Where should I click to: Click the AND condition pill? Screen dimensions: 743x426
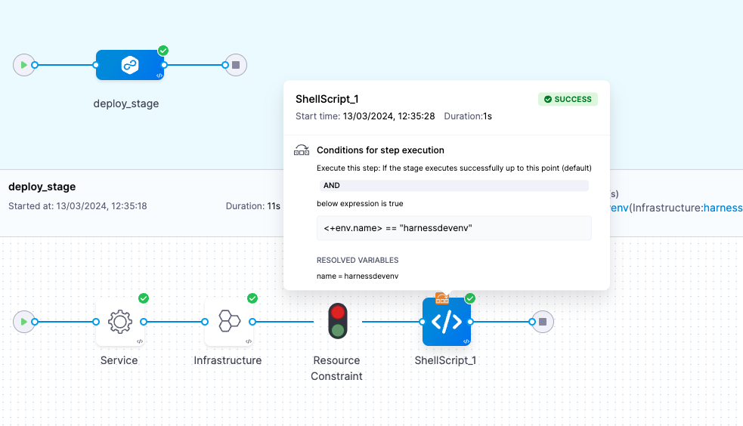(x=453, y=186)
